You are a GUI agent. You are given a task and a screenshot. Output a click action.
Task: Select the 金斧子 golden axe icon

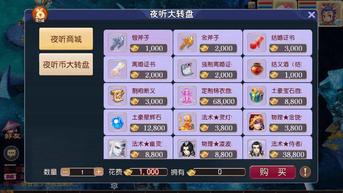[187, 43]
